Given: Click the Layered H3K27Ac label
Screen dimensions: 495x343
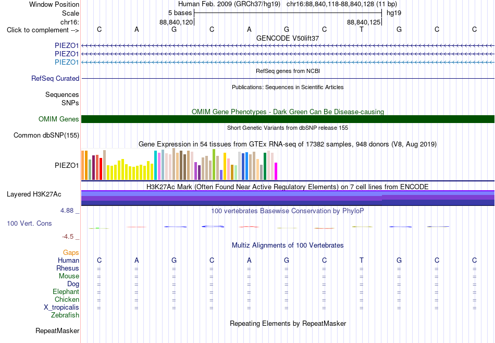Looking at the screenshot, I should click(34, 194).
